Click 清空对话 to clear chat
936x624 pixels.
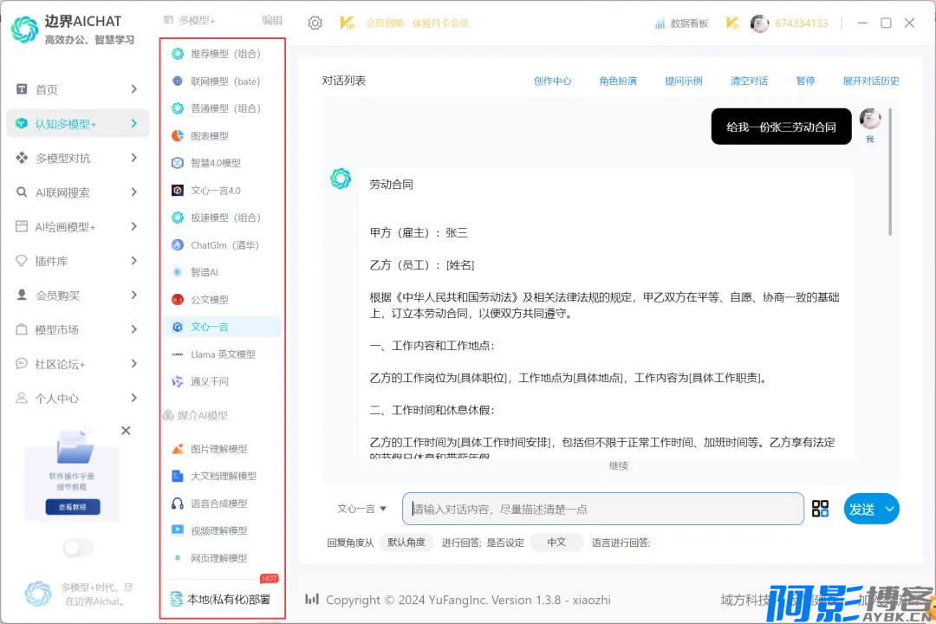click(x=749, y=81)
